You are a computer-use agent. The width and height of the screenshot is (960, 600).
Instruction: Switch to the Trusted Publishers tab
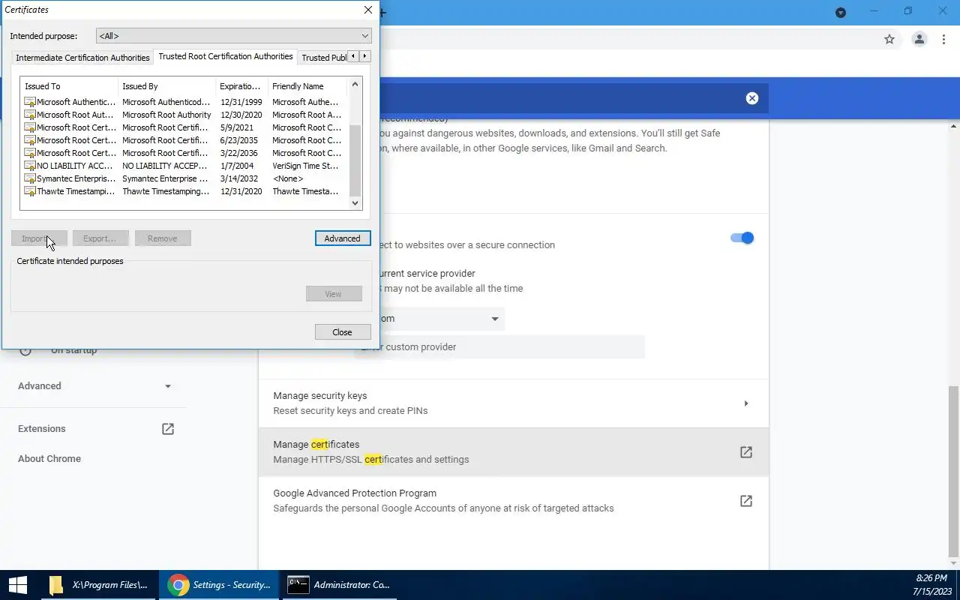(324, 58)
